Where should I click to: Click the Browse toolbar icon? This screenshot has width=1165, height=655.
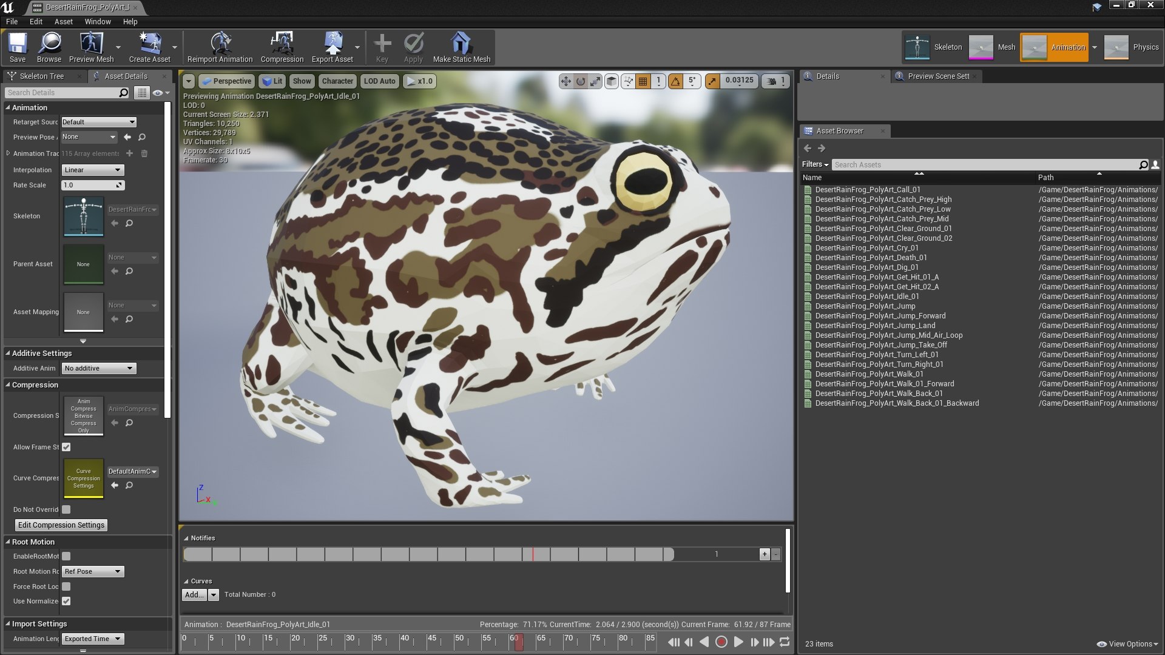point(49,47)
